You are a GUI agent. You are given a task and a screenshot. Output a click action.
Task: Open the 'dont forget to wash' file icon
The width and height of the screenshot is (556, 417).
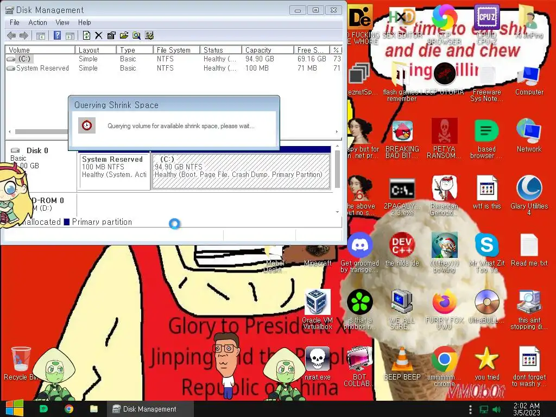[x=529, y=367]
